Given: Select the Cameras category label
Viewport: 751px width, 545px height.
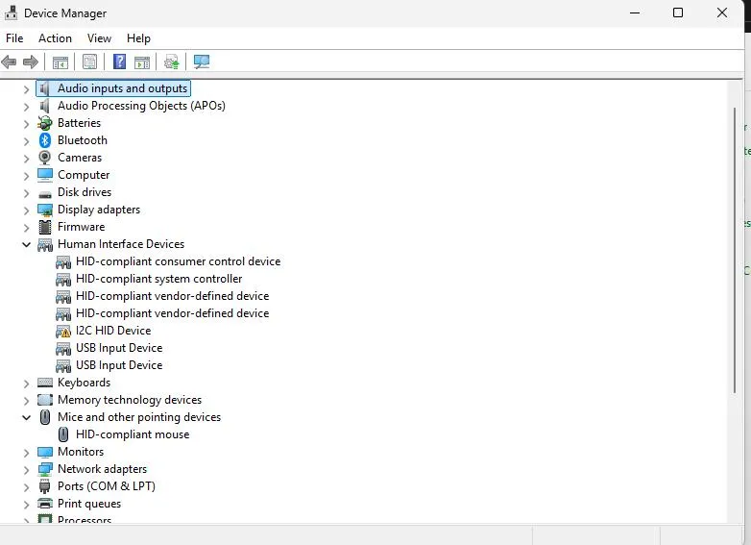Looking at the screenshot, I should click(80, 158).
